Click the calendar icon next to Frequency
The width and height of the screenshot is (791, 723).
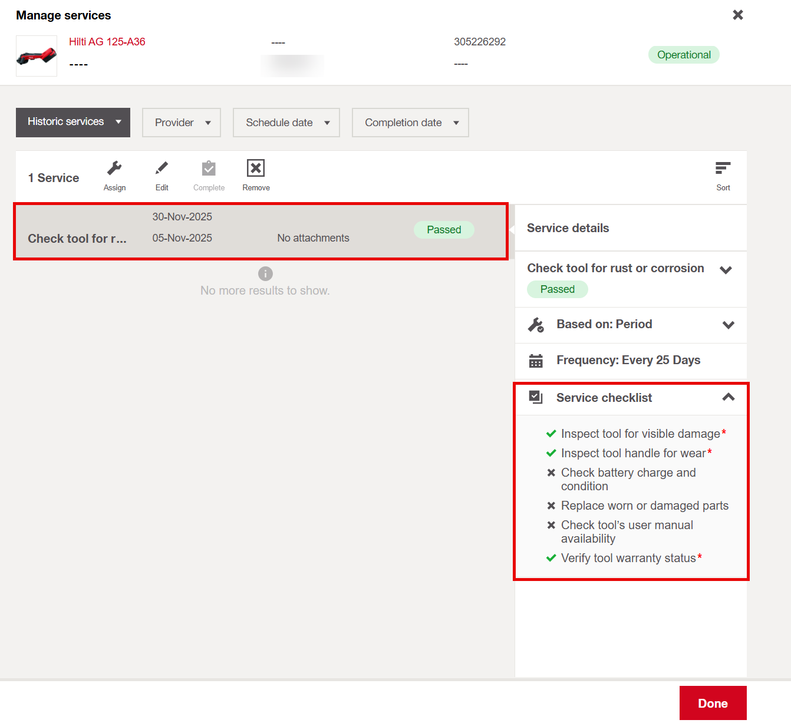coord(536,360)
